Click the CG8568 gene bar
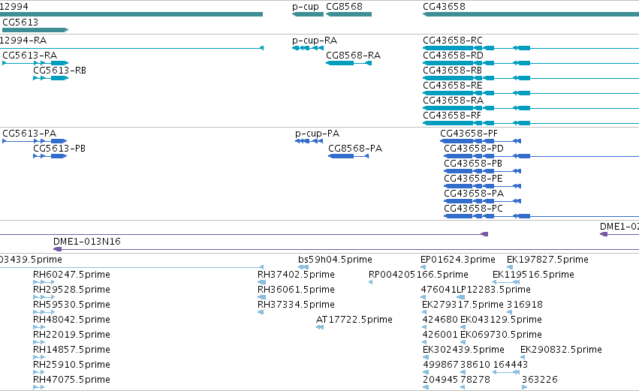This screenshot has width=639, height=391. click(349, 14)
